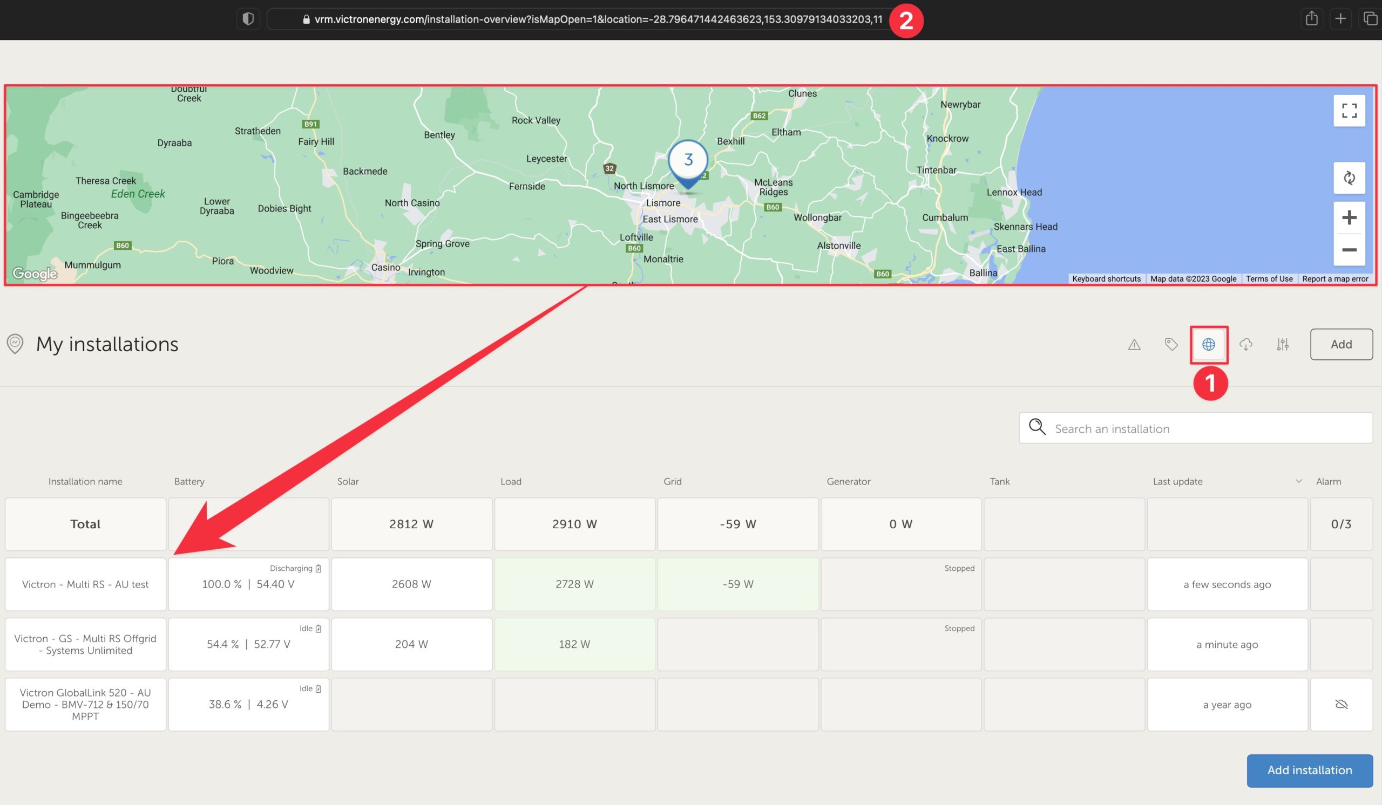
Task: Click the filter/settings sliders icon
Action: point(1283,343)
